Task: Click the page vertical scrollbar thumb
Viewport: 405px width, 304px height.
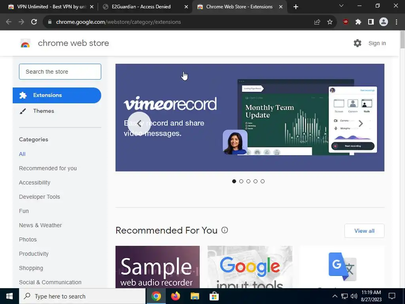Action: 402,39
